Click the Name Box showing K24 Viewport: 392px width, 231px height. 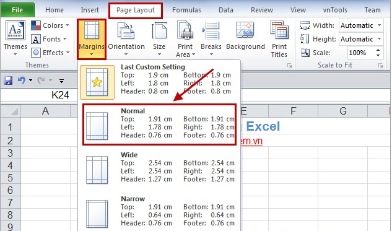click(39, 95)
